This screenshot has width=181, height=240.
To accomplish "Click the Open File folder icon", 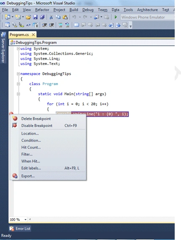I will pyautogui.click(x=28, y=17).
